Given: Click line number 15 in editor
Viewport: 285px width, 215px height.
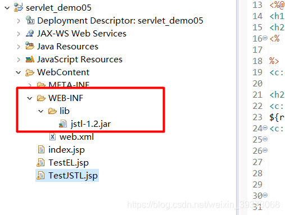Looking at the screenshot, I should pos(257,28).
